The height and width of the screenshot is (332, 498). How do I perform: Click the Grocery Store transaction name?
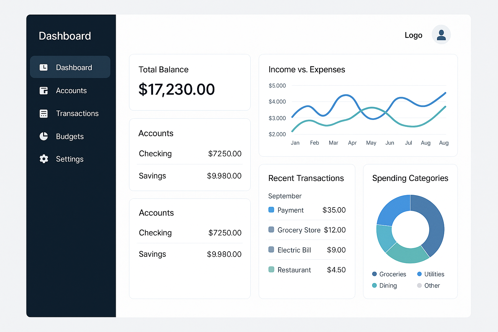click(299, 230)
